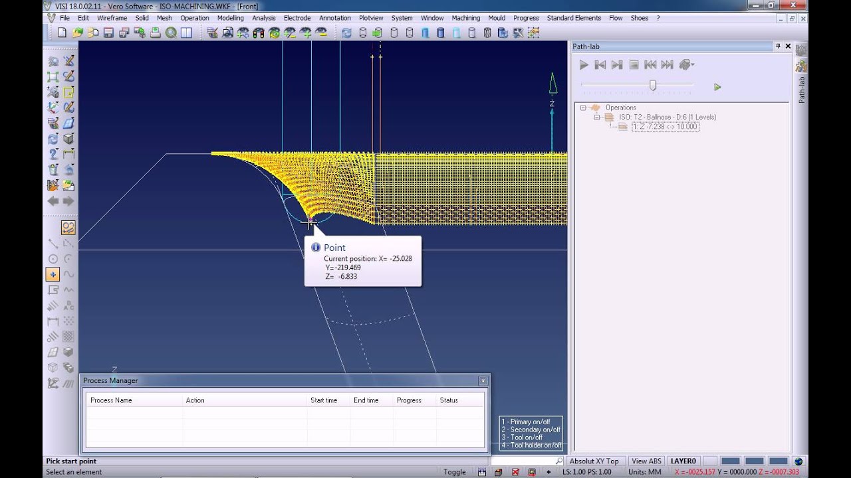The width and height of the screenshot is (851, 478).
Task: Open the Analysis menu
Action: click(x=264, y=18)
